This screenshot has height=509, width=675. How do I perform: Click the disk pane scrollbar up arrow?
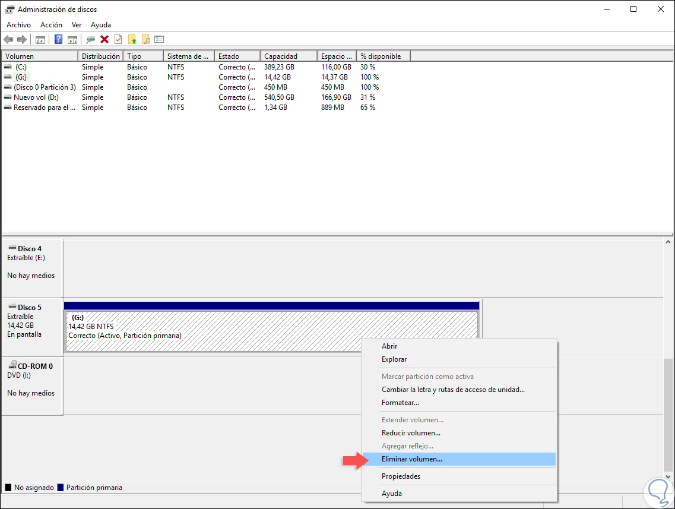[x=668, y=242]
